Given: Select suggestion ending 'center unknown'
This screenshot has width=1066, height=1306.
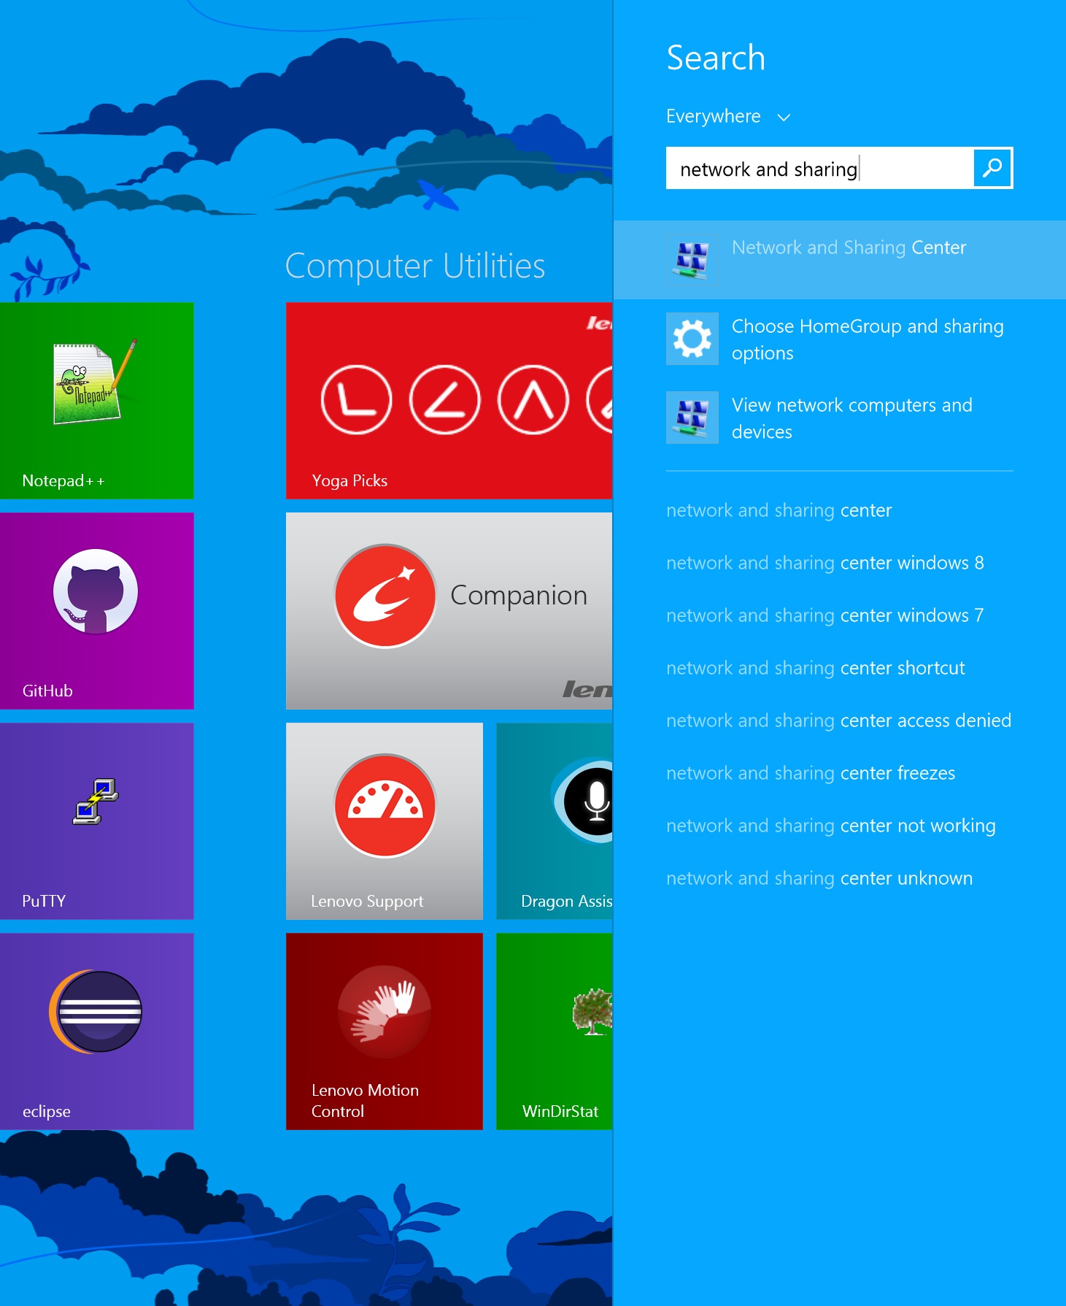Looking at the screenshot, I should coord(819,878).
